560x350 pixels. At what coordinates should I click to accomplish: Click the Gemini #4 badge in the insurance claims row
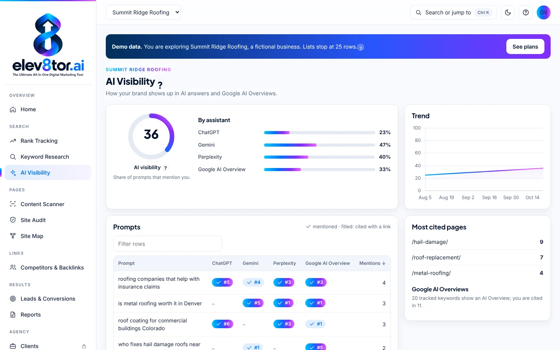coord(253,282)
